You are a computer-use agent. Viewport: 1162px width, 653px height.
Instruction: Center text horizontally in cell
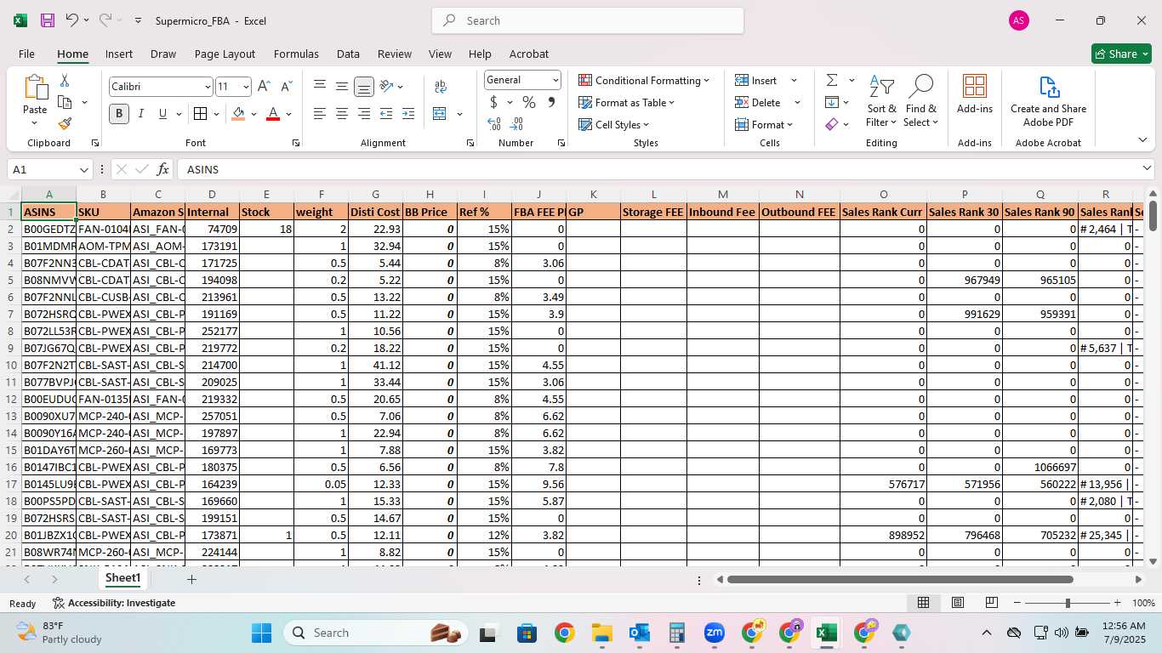(342, 114)
